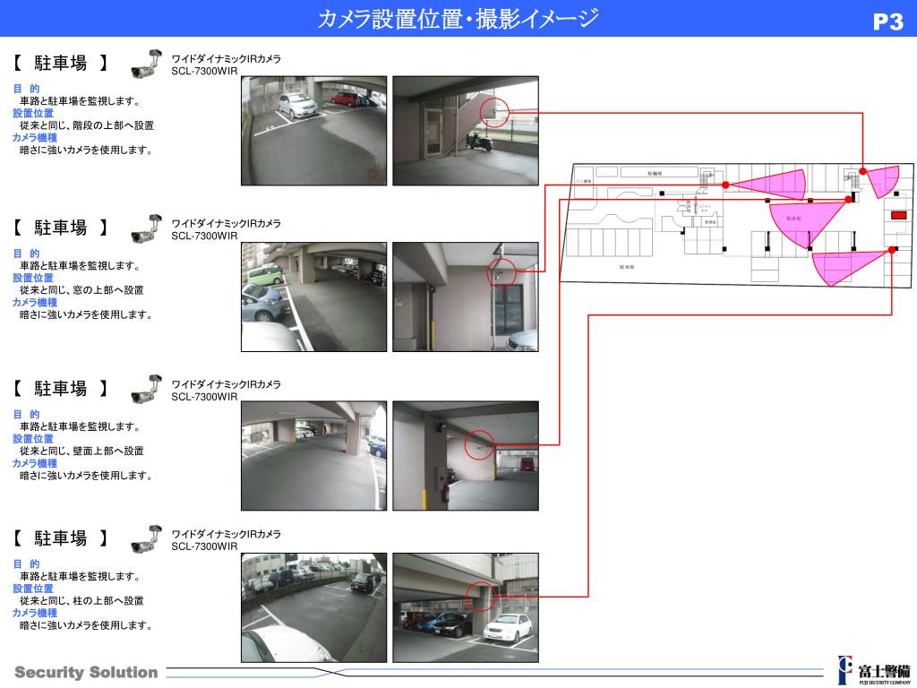Open the installation photo showing the window

[466, 297]
